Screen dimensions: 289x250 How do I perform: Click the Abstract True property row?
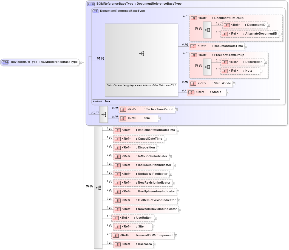click(104, 101)
